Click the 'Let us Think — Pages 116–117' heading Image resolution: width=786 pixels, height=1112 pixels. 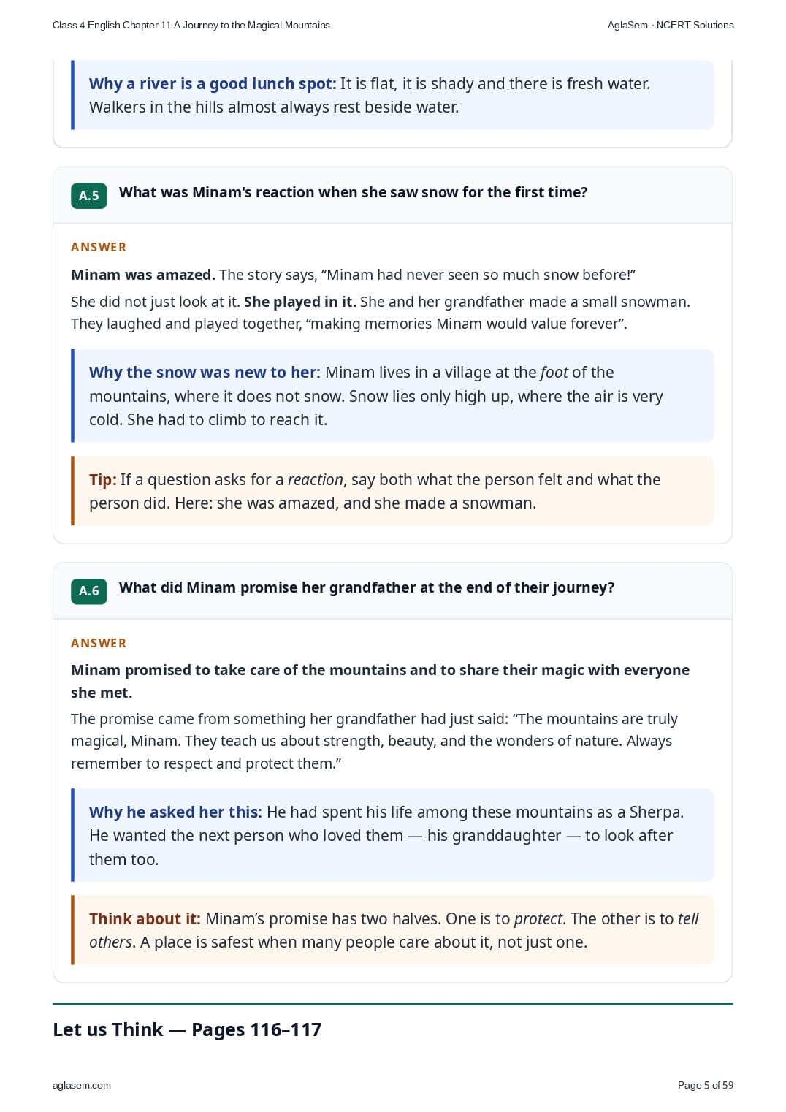tap(187, 1029)
